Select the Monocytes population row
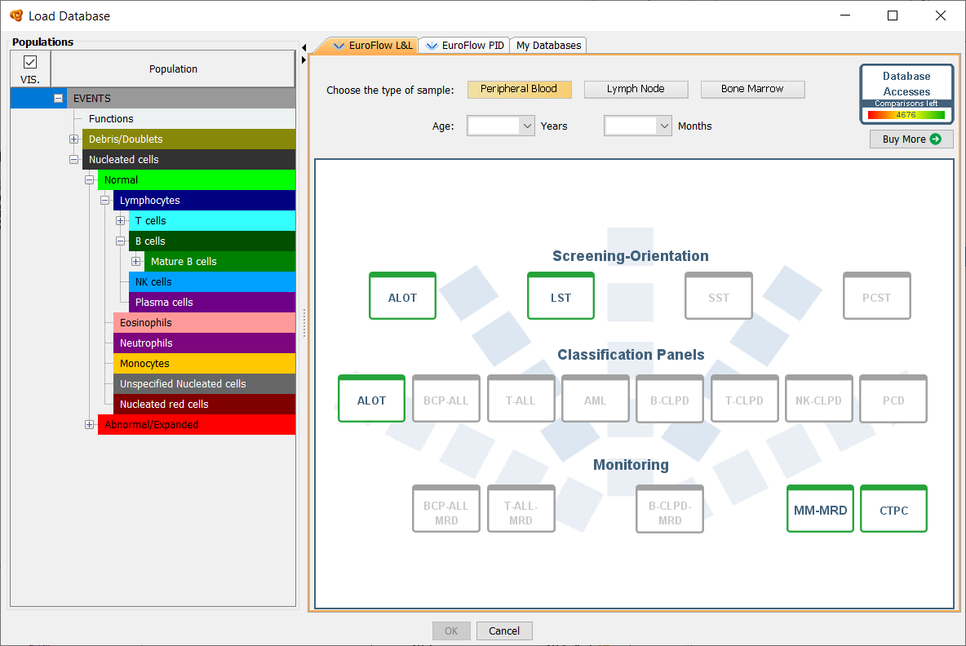Image resolution: width=966 pixels, height=646 pixels. click(x=204, y=363)
